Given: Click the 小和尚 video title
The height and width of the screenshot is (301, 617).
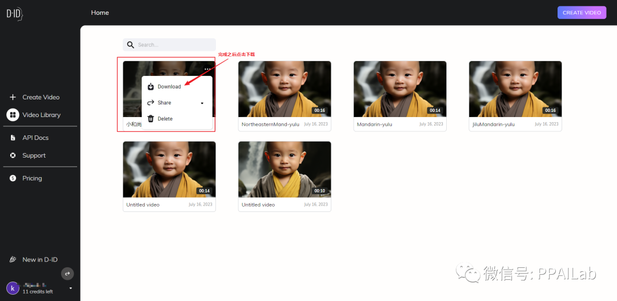Looking at the screenshot, I should point(134,125).
